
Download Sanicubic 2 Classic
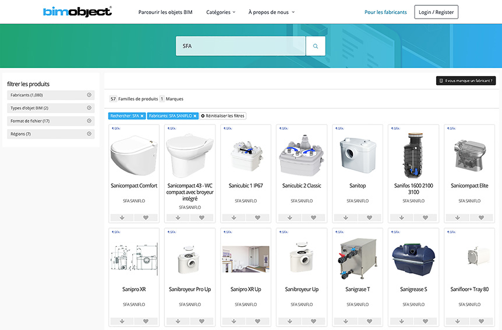[x=290, y=218]
